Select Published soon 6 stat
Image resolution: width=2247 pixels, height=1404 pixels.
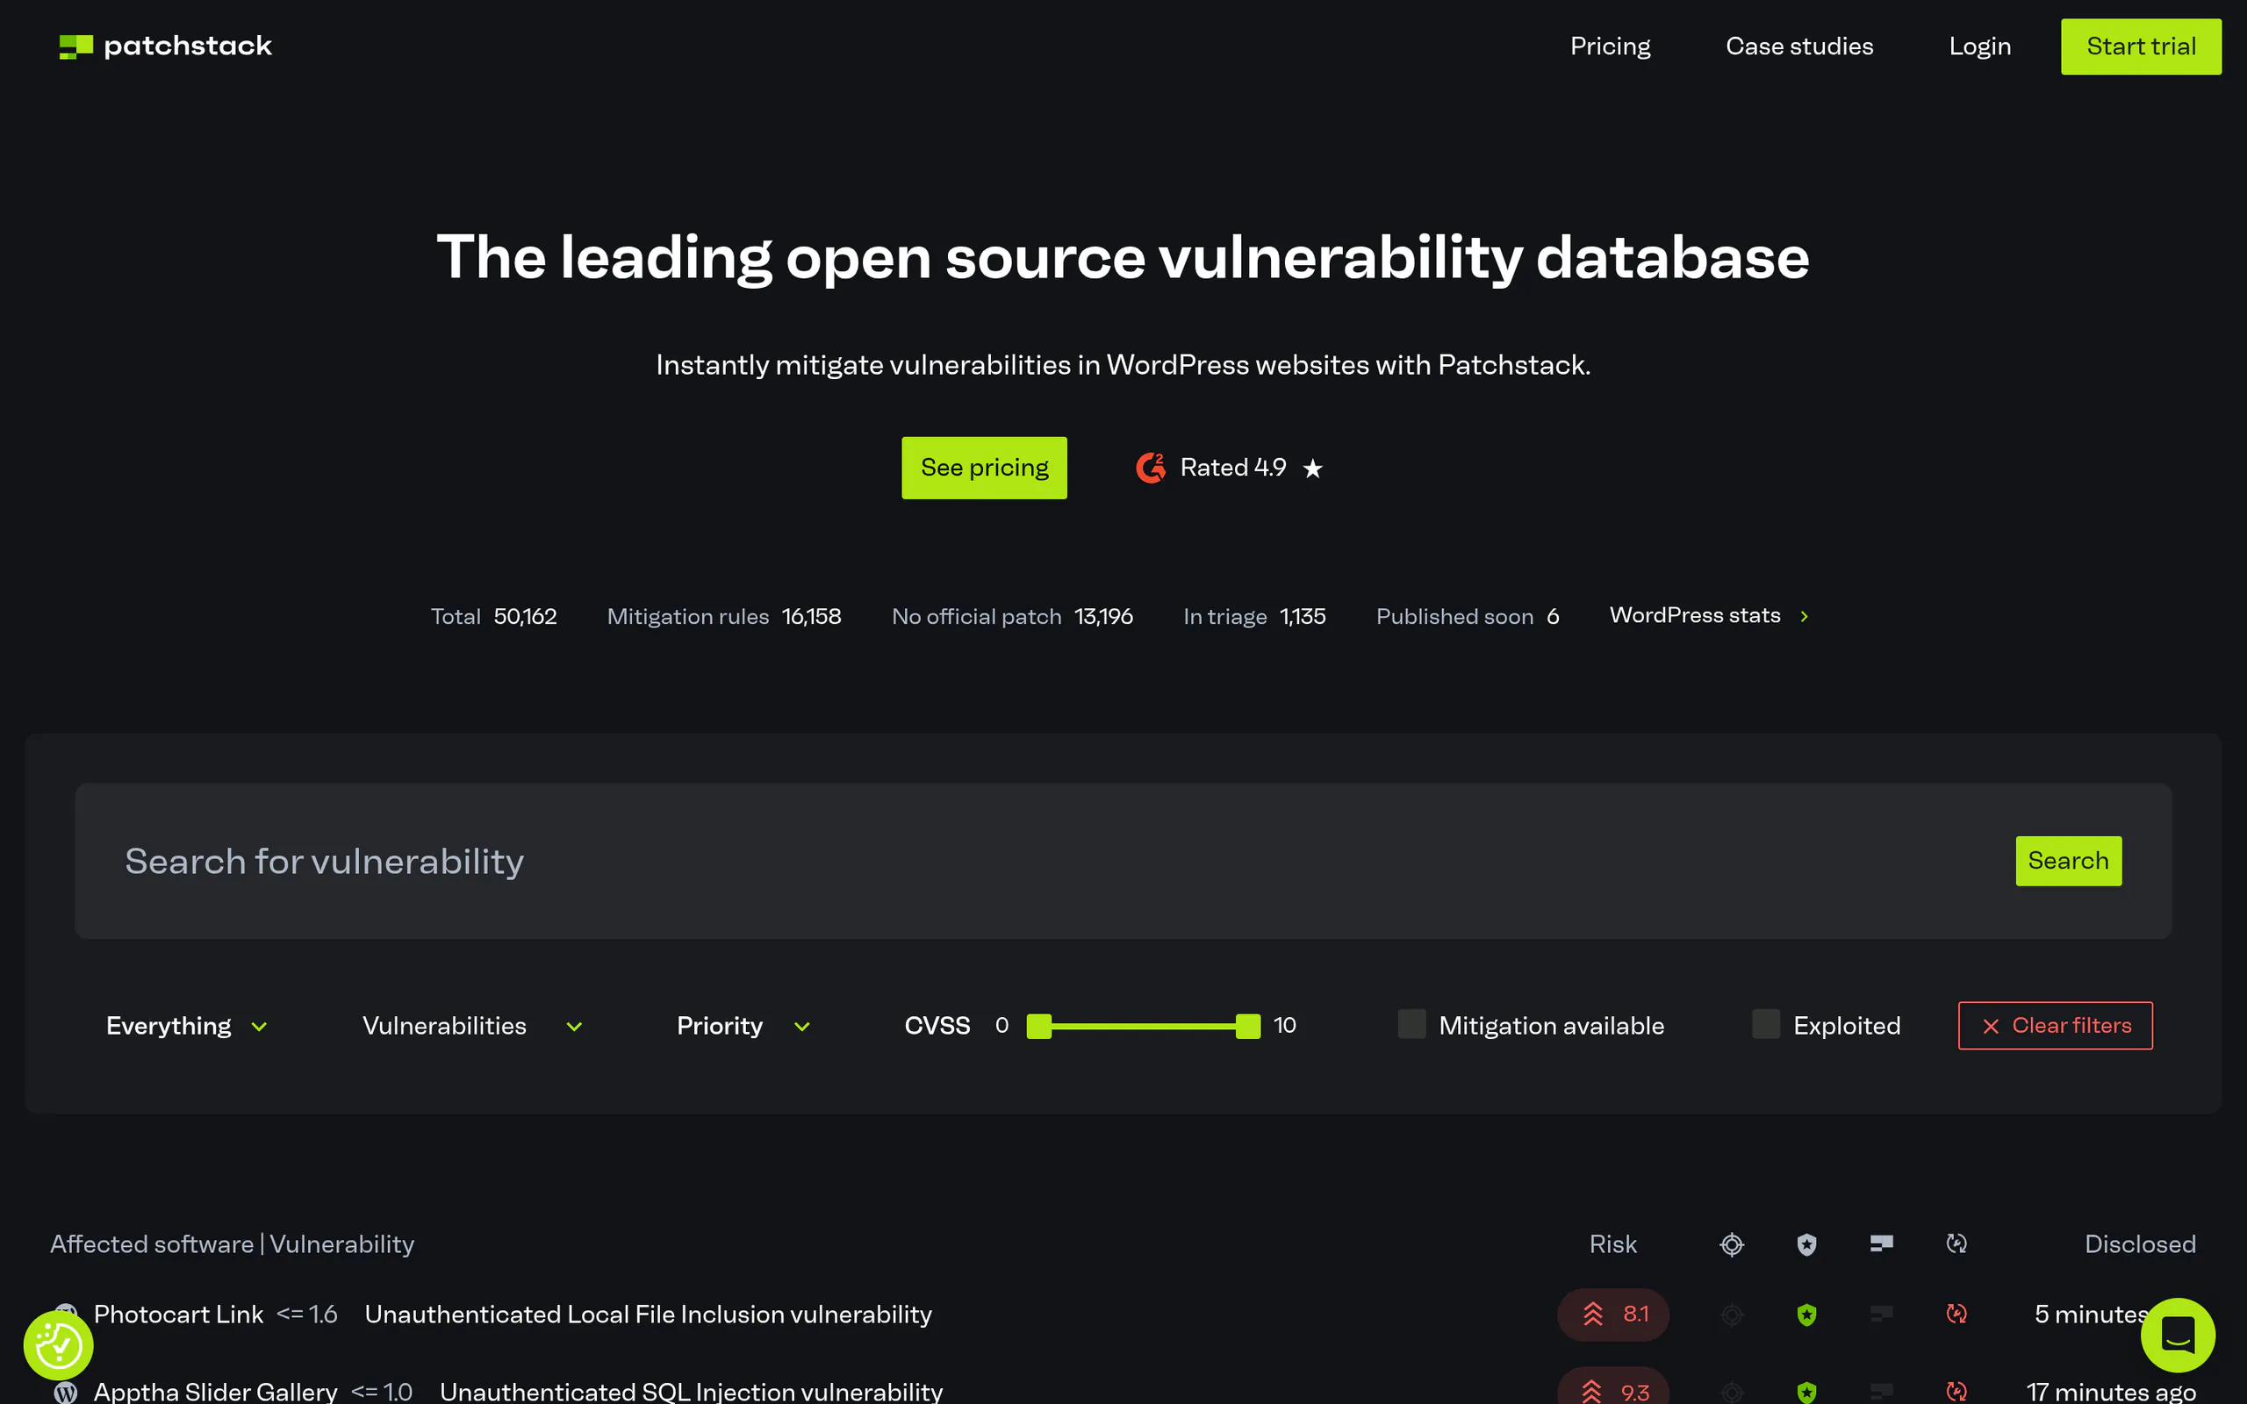tap(1467, 617)
